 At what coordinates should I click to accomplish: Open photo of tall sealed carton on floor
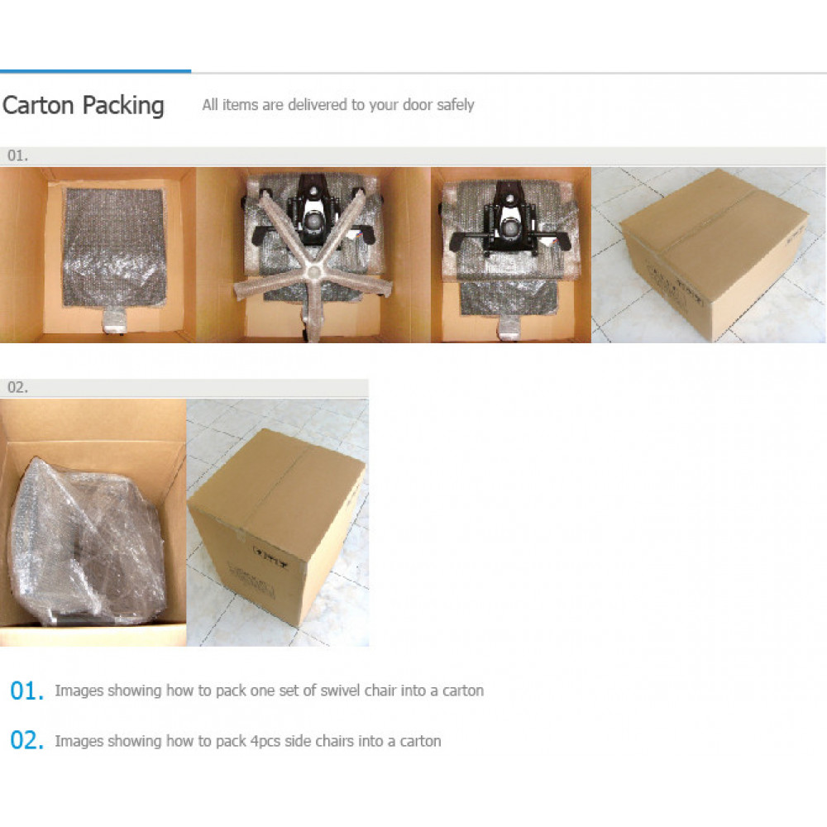coord(277,523)
